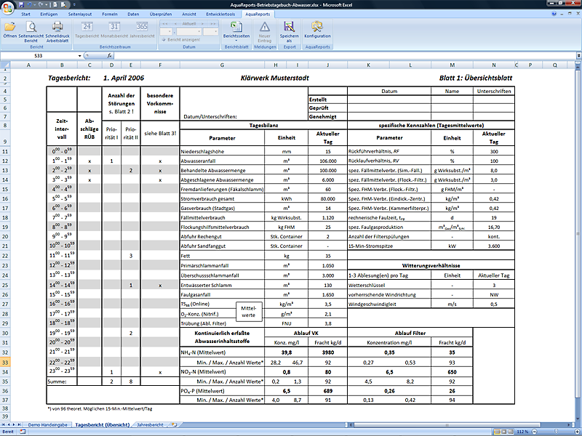Viewport: 582px width, 436px height.
Task: Click the zoom slider handle
Action: [x=557, y=432]
